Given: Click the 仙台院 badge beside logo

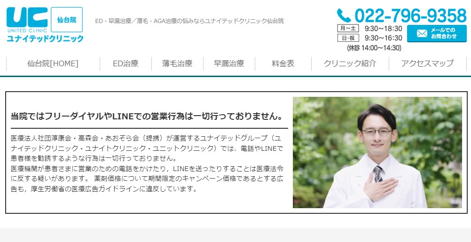Looking at the screenshot, I should 67,20.
